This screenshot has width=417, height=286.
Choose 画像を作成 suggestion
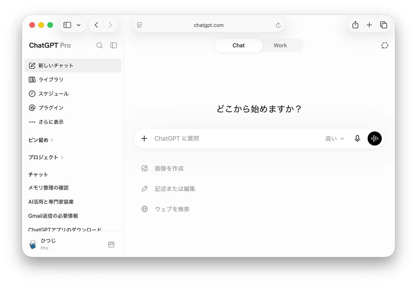coord(163,168)
